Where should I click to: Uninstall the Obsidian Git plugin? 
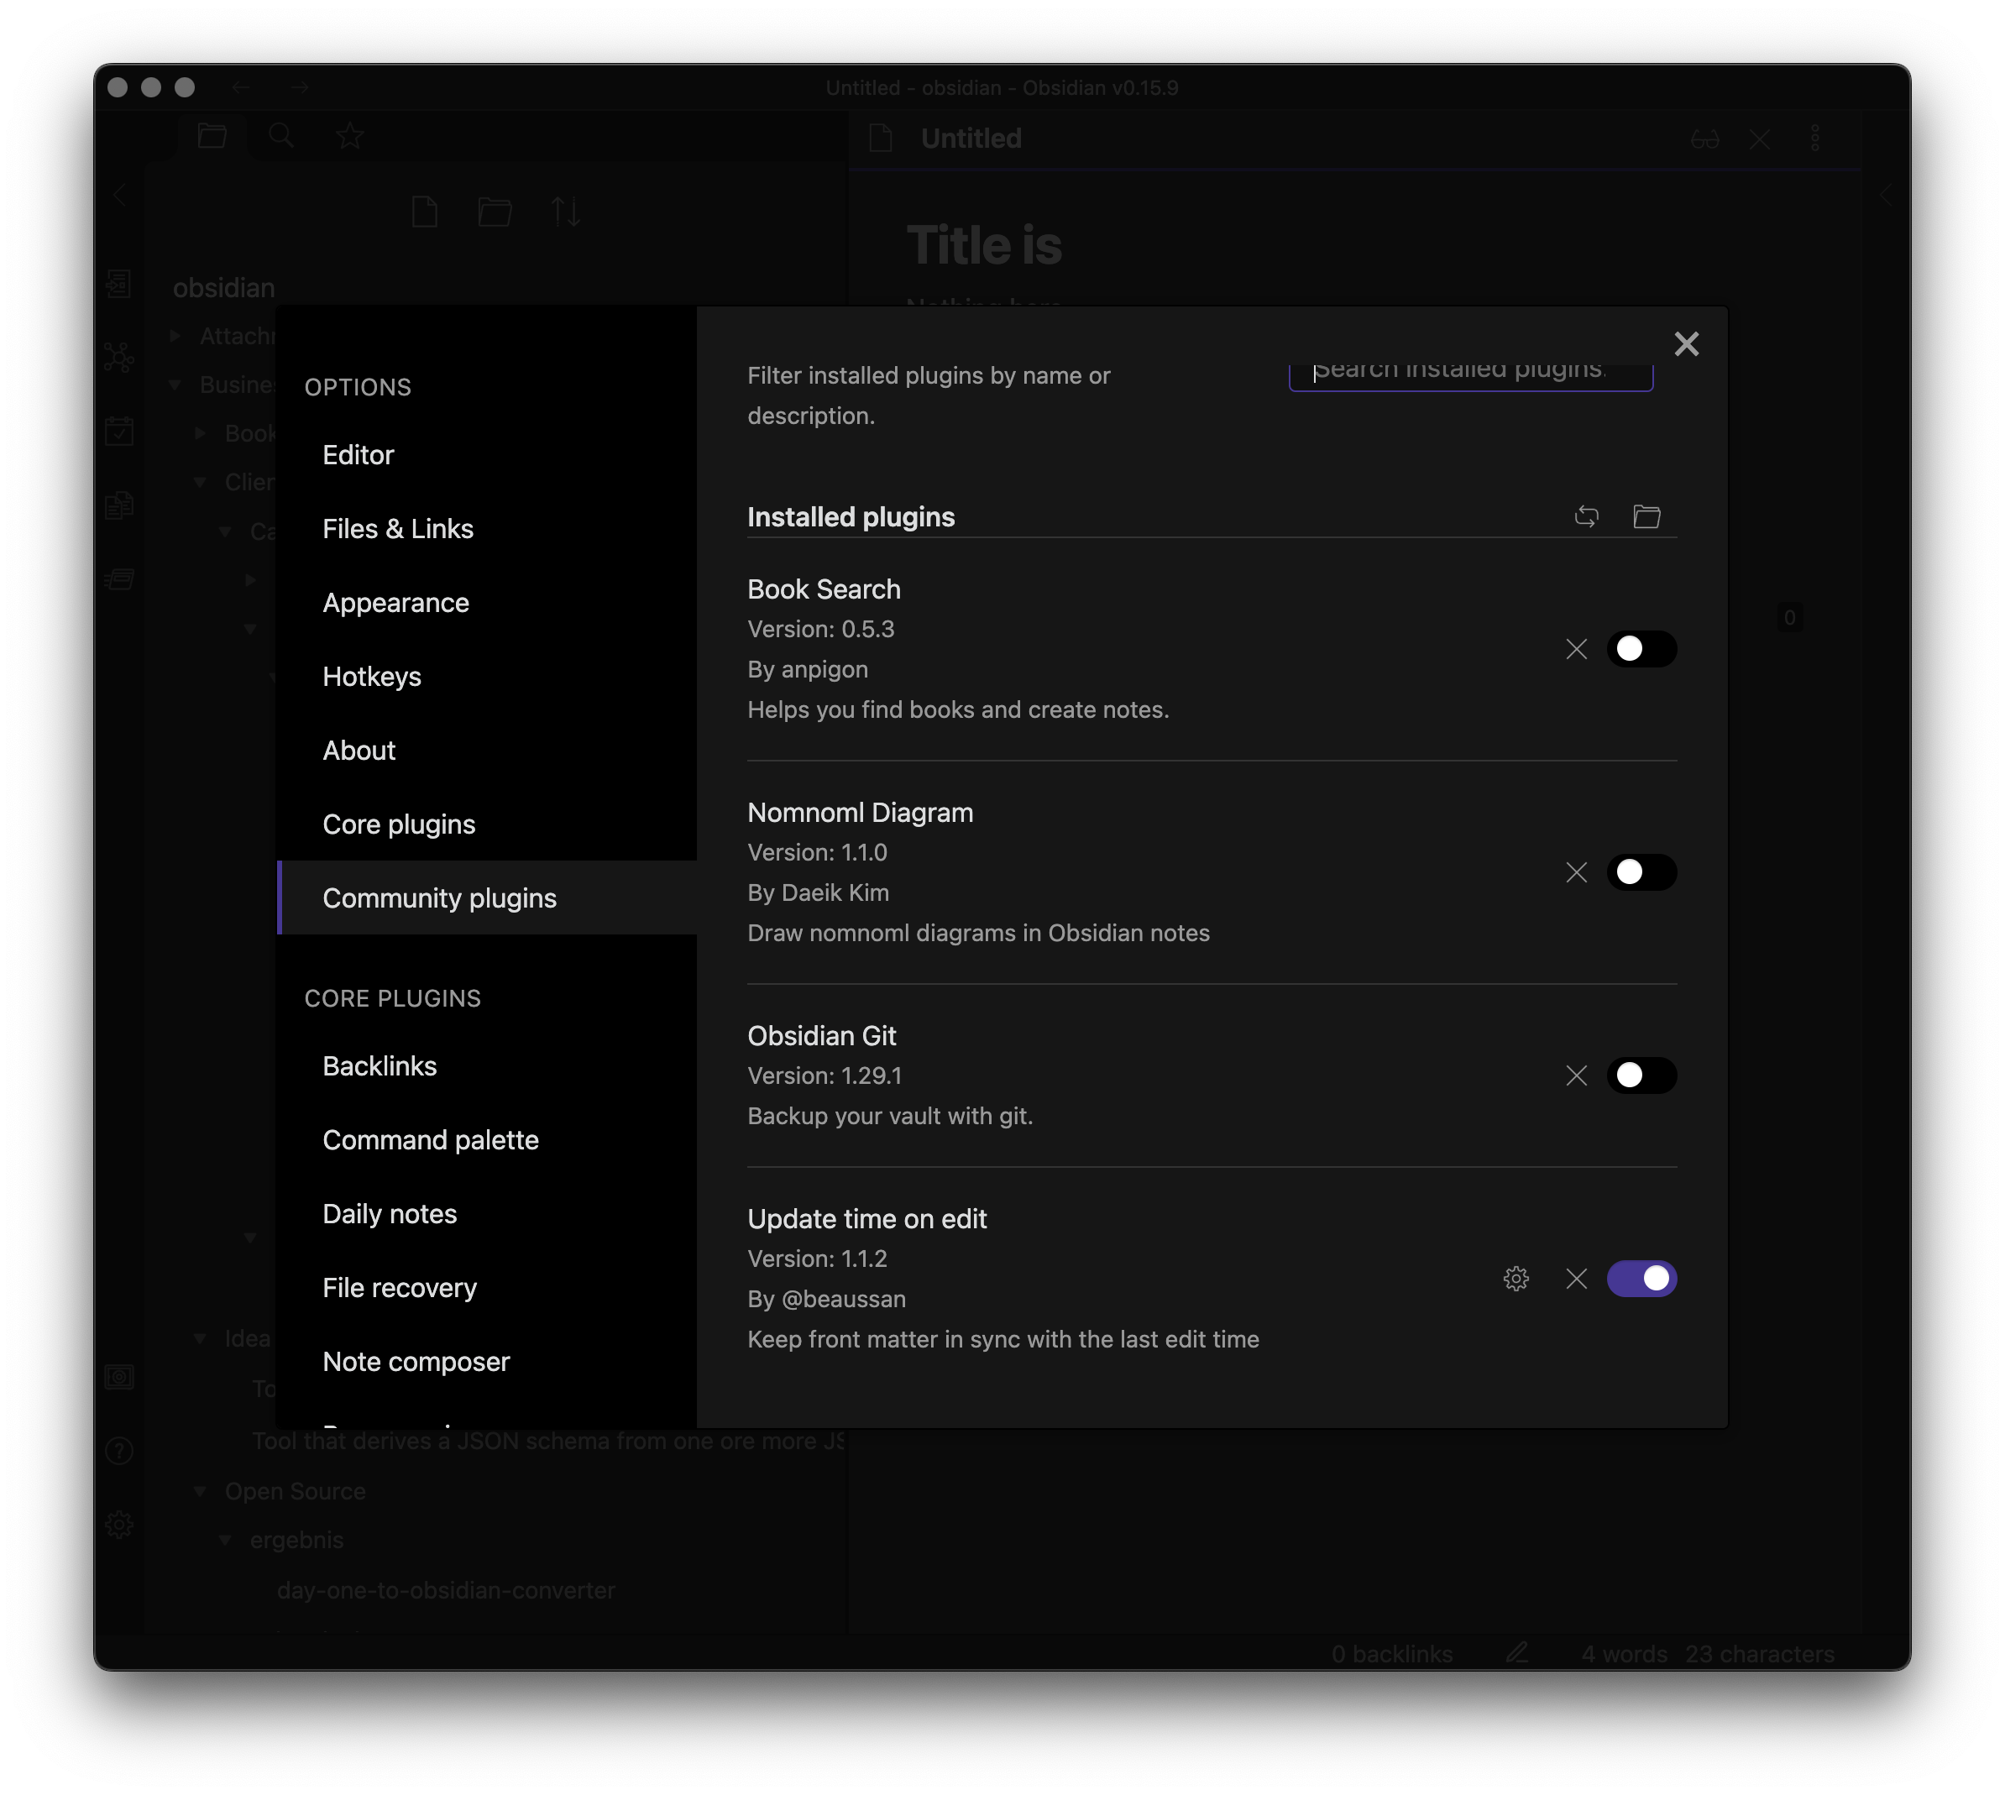1576,1075
